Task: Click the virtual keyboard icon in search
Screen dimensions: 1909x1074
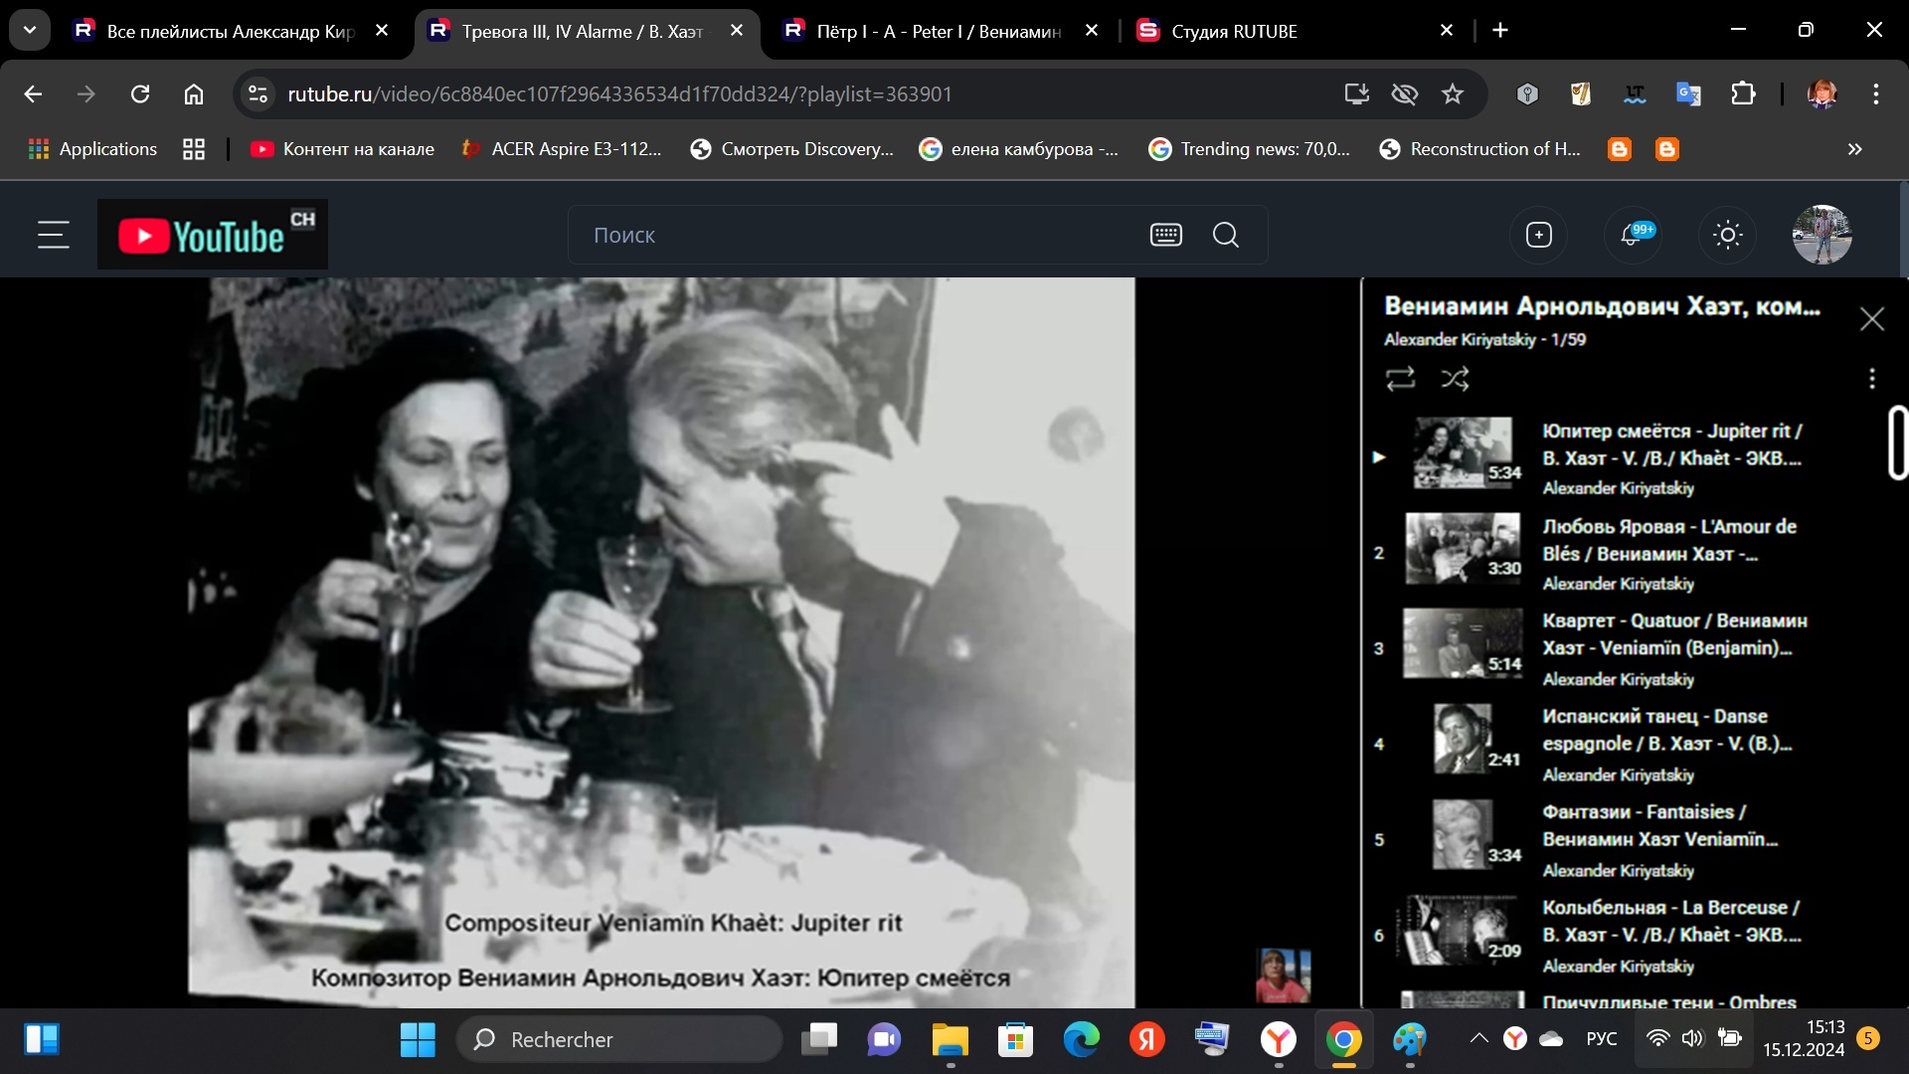Action: (1165, 236)
